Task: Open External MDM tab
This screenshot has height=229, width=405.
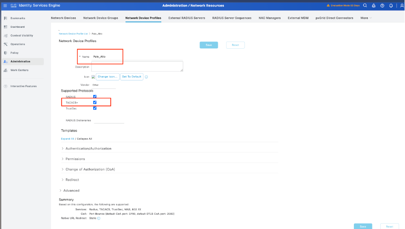Action: 298,18
